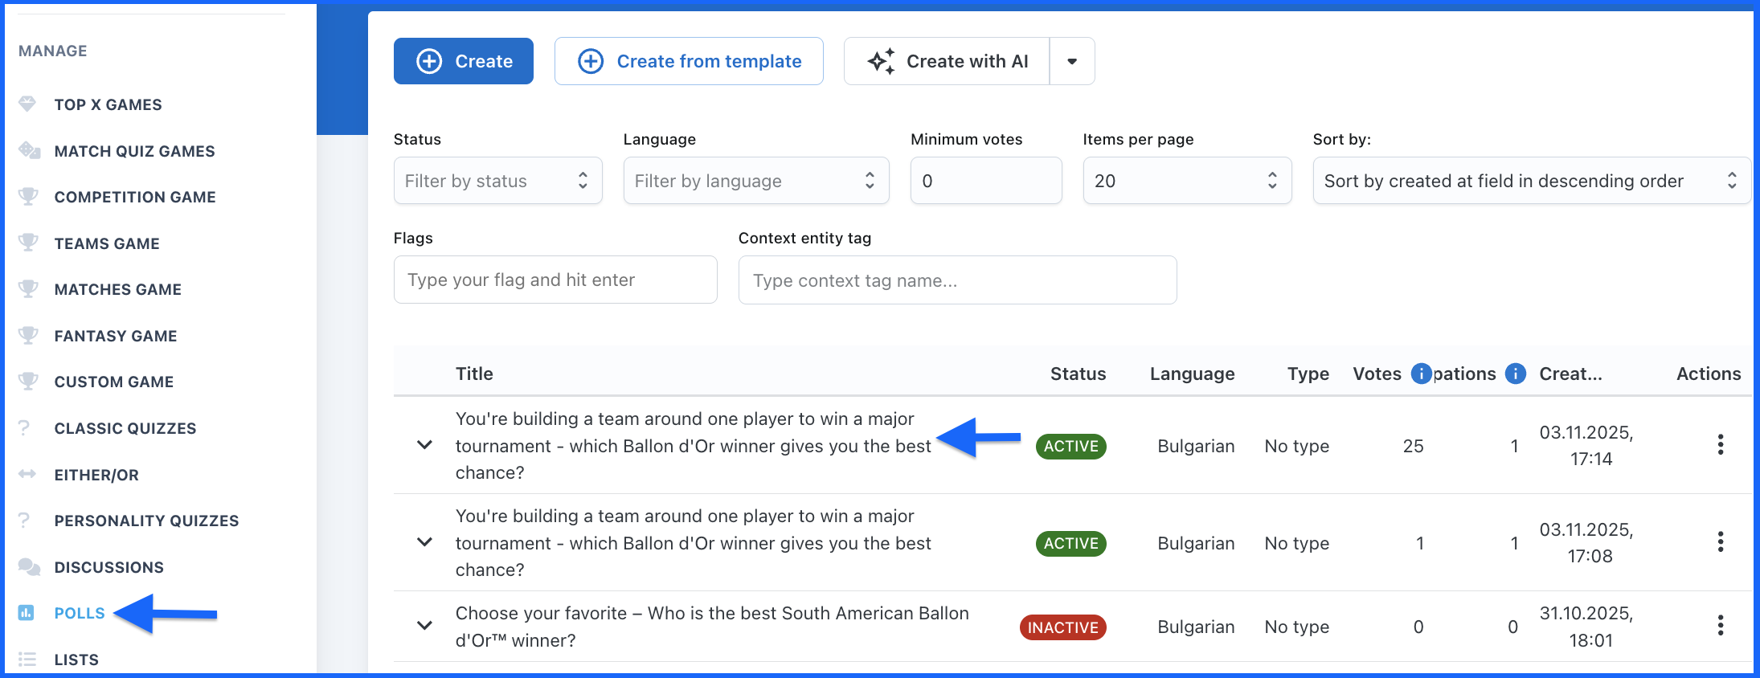Click the Polls chart icon in sidebar
The height and width of the screenshot is (678, 1760).
[27, 613]
